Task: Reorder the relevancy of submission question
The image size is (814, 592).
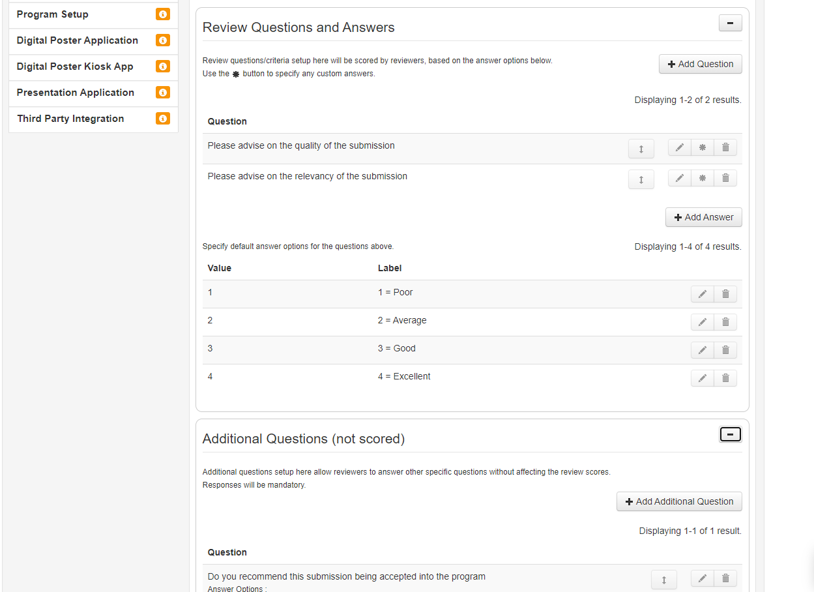Action: coord(641,179)
